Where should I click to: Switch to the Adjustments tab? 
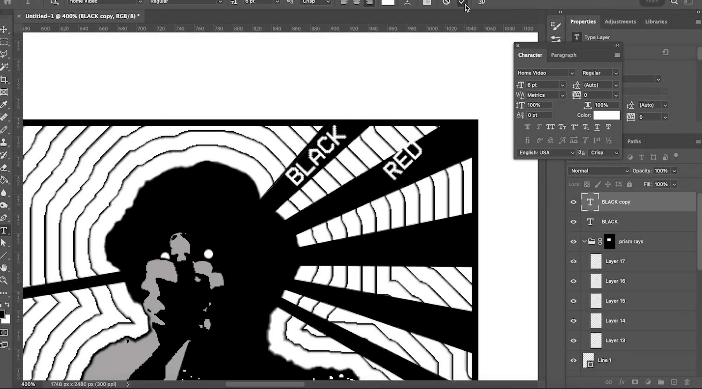620,21
